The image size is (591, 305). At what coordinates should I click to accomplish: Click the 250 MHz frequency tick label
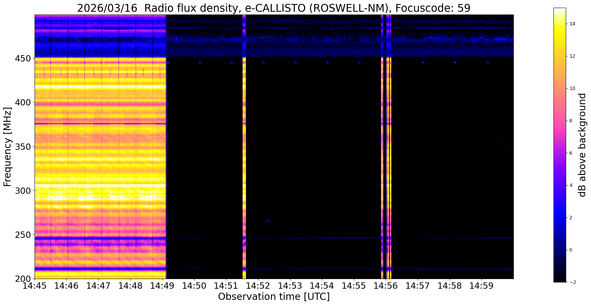click(23, 235)
